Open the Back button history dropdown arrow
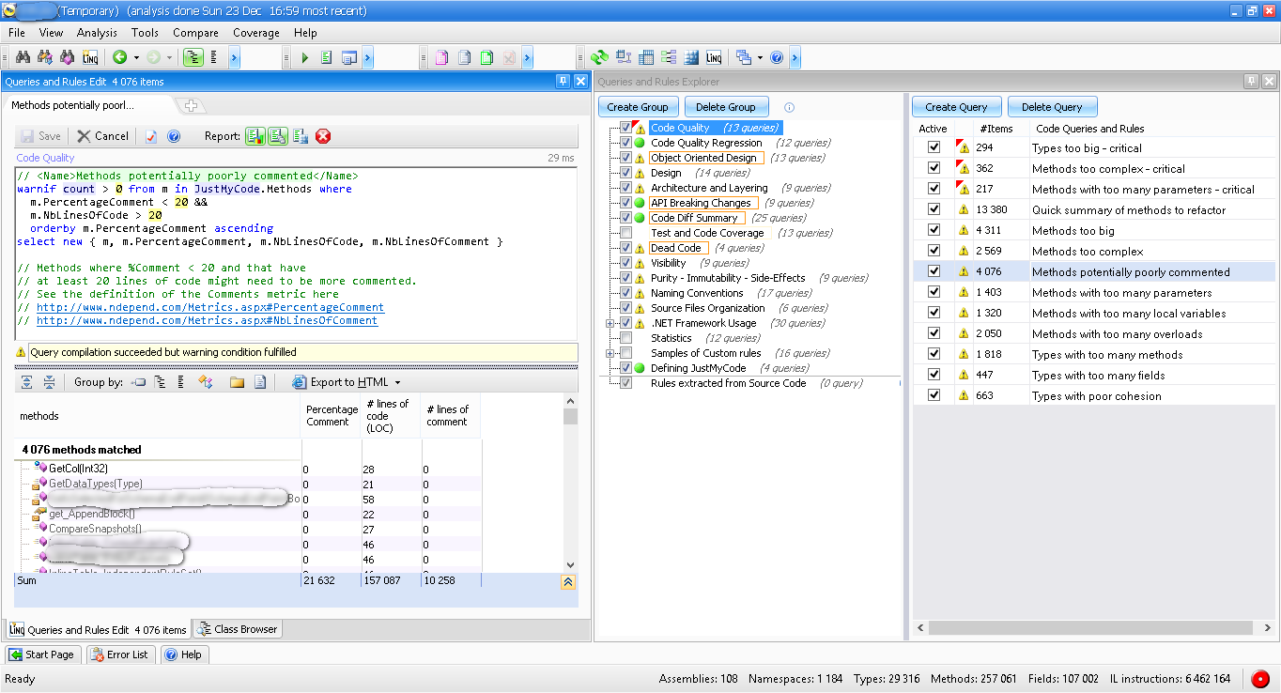The height and width of the screenshot is (693, 1281). click(136, 58)
